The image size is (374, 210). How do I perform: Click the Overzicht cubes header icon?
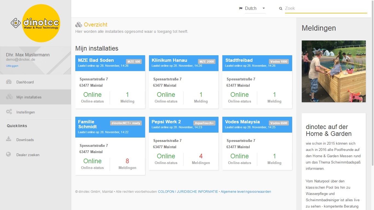coord(79,25)
